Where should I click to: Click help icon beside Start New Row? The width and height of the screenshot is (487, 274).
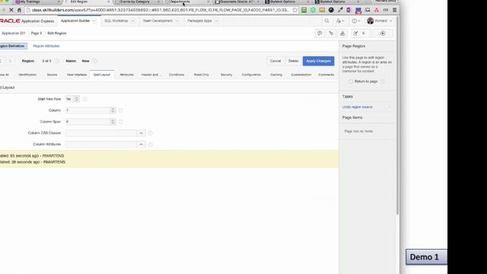tap(84, 99)
